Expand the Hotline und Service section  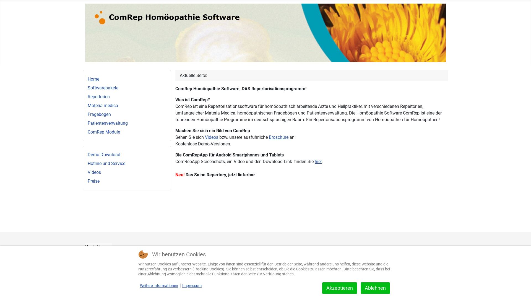point(106,163)
